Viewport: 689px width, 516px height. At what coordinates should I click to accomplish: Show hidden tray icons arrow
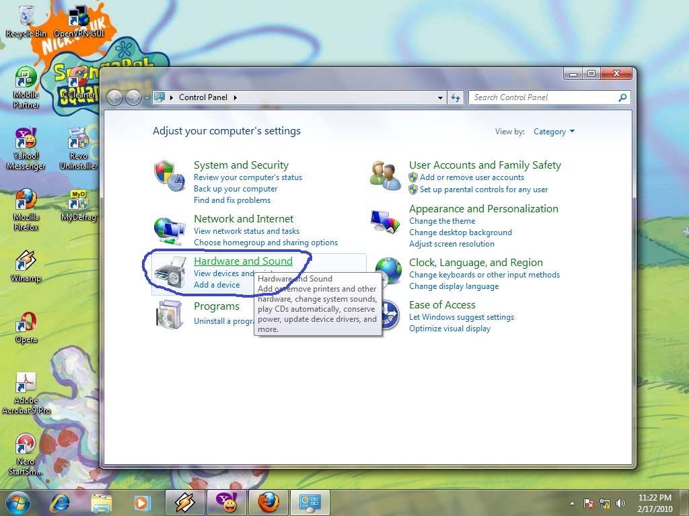coord(572,503)
